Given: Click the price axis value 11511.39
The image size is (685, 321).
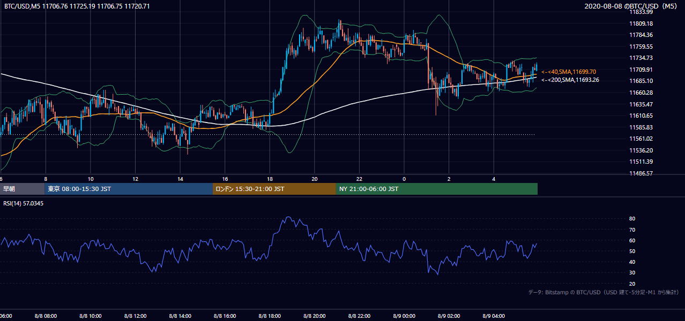Looking at the screenshot, I should pyautogui.click(x=641, y=162).
